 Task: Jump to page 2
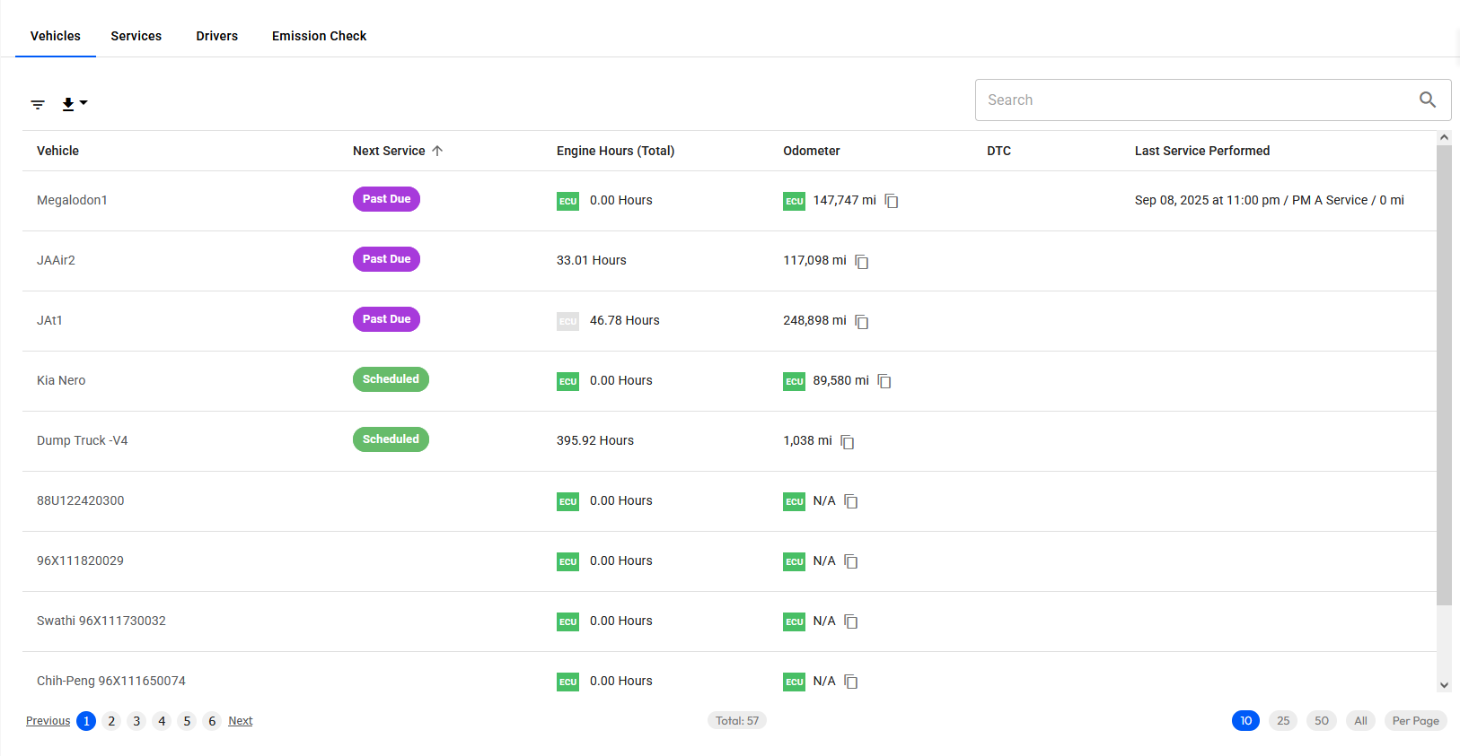point(111,721)
